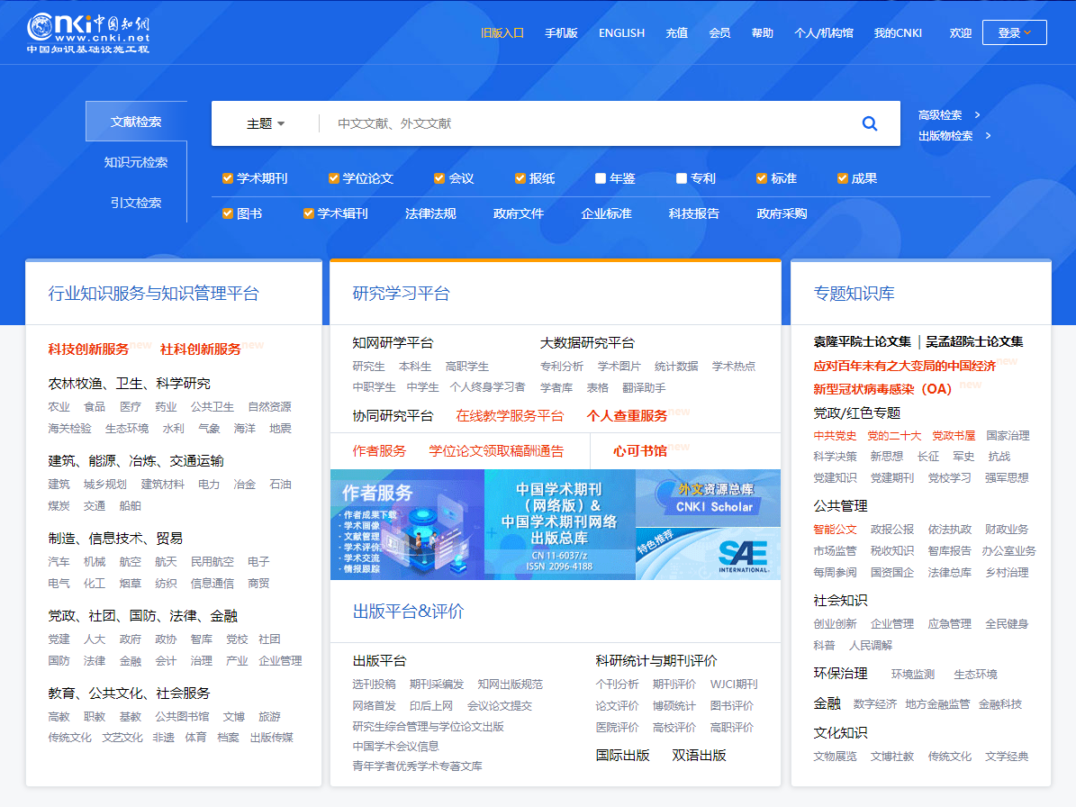Open 学者库 link

(x=556, y=387)
